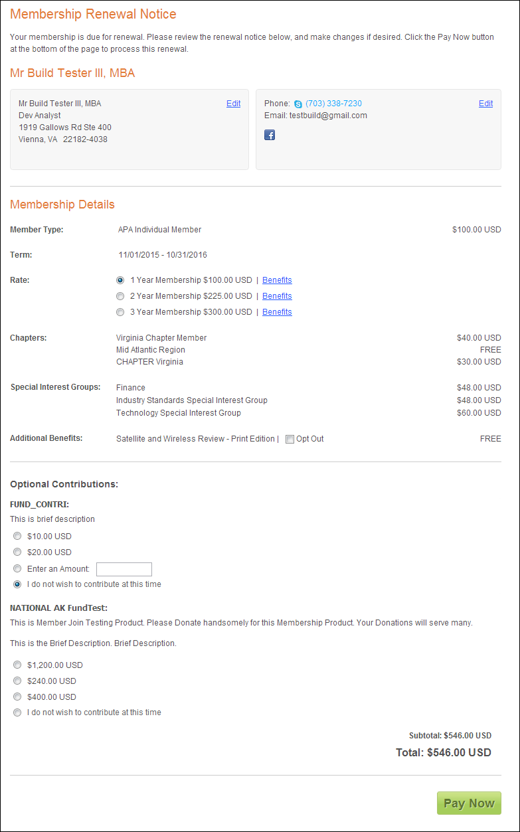This screenshot has height=832, width=520.
Task: Choose $240.00 USD NATIONAL AK contribution
Action: pos(17,681)
